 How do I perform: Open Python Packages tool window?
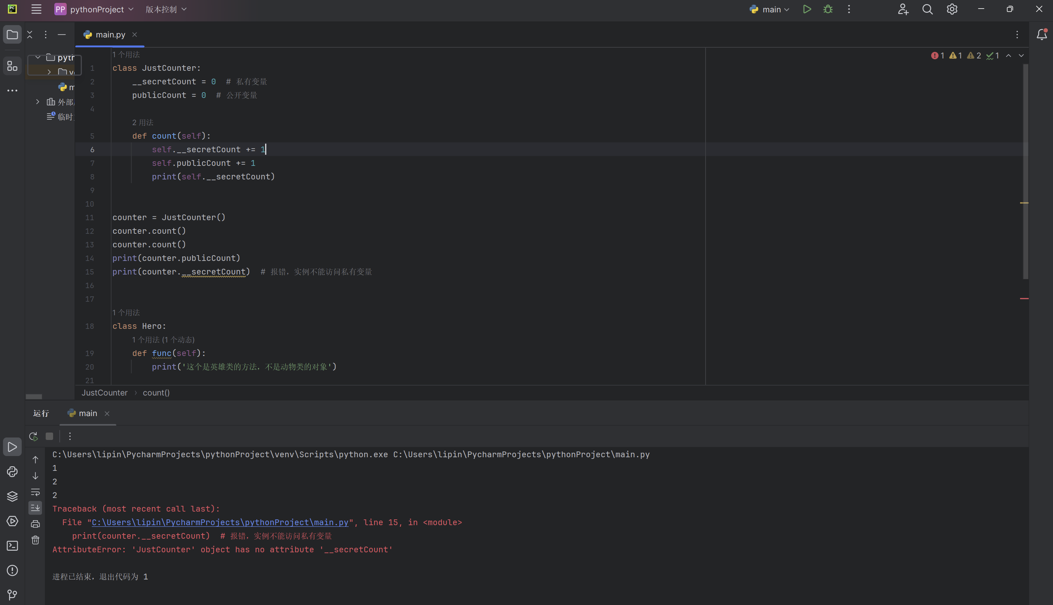(12, 471)
